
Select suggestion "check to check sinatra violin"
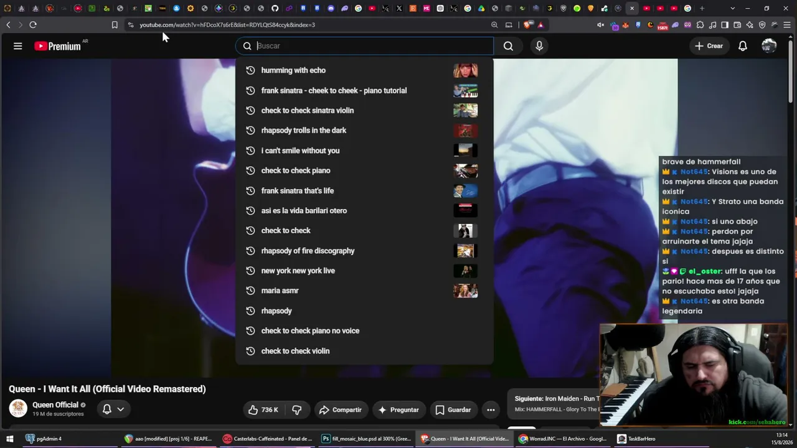pos(364,110)
